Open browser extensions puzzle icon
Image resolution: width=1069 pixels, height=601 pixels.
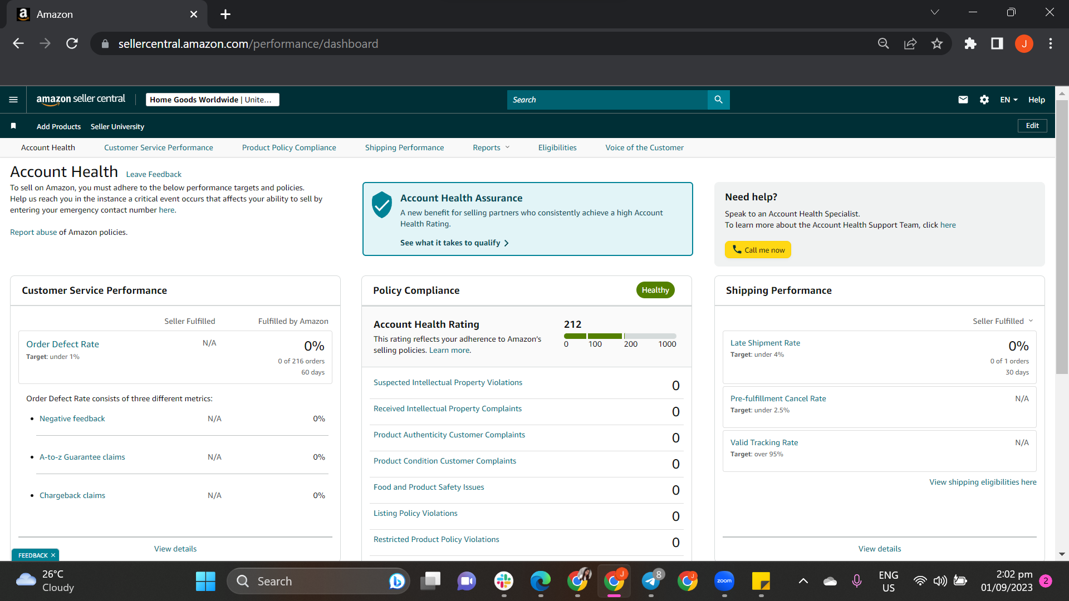(x=970, y=43)
